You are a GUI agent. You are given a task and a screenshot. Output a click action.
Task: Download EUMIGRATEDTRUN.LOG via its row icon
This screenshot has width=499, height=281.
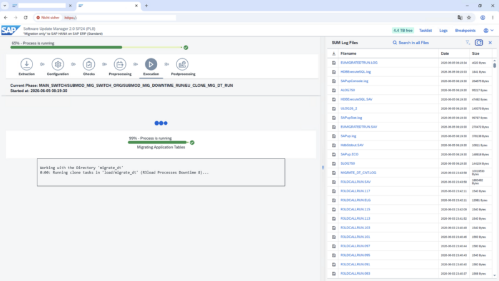pyautogui.click(x=334, y=63)
